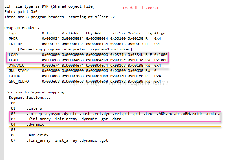Image resolution: width=227 pixels, height=160 pixels.
Task: Click the 'GNU_RELRO' type entry
Action: point(19,81)
